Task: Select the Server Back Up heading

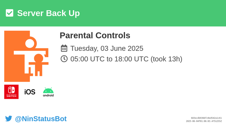Action: pyautogui.click(x=48, y=13)
